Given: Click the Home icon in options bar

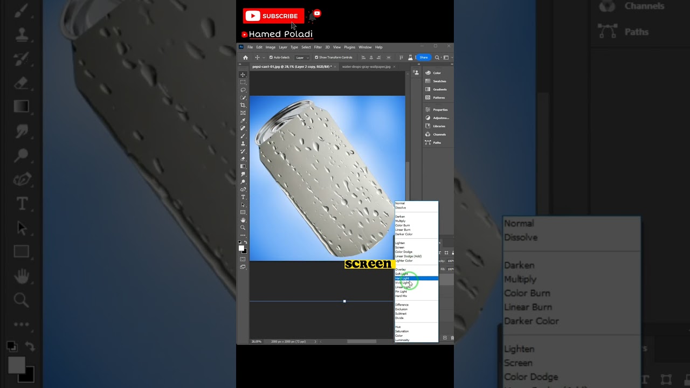Looking at the screenshot, I should pos(245,57).
